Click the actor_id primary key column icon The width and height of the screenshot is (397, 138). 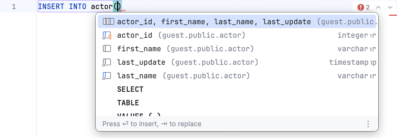107,35
